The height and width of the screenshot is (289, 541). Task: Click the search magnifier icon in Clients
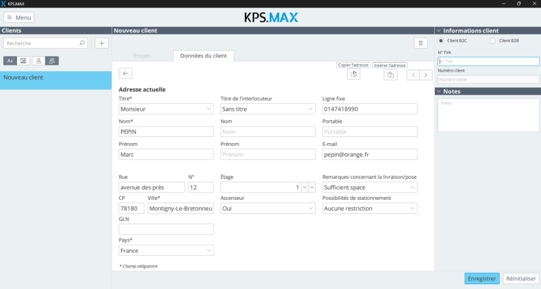pyautogui.click(x=82, y=43)
